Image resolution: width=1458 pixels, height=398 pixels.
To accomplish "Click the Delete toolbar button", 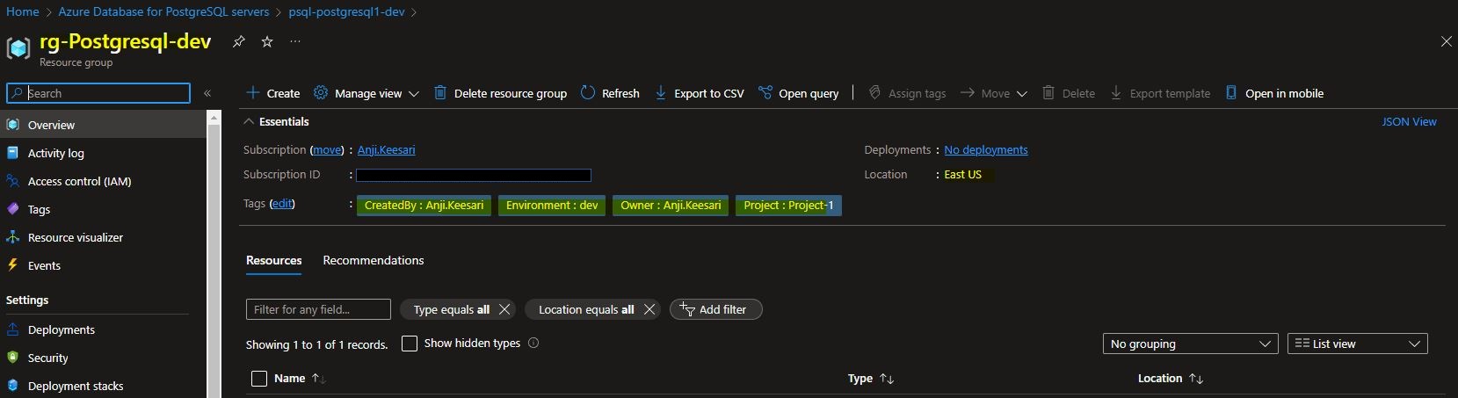I will coord(1069,93).
